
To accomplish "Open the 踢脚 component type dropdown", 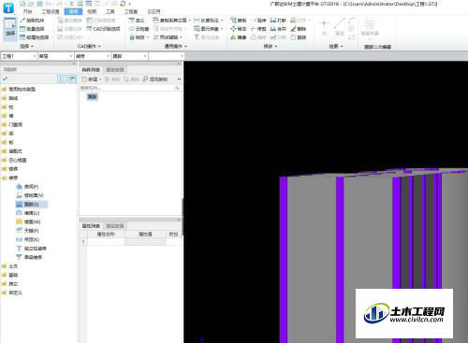I will pyautogui.click(x=129, y=56).
